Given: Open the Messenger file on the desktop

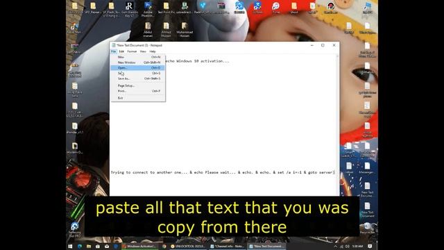Looking at the screenshot, I should (367, 168).
